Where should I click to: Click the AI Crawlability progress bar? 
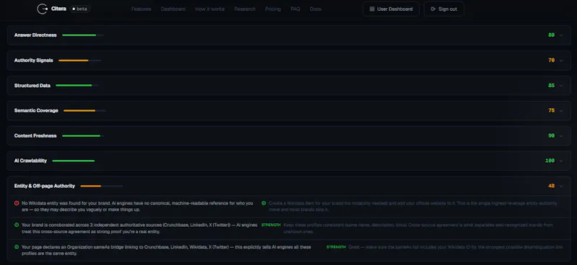[x=74, y=161]
